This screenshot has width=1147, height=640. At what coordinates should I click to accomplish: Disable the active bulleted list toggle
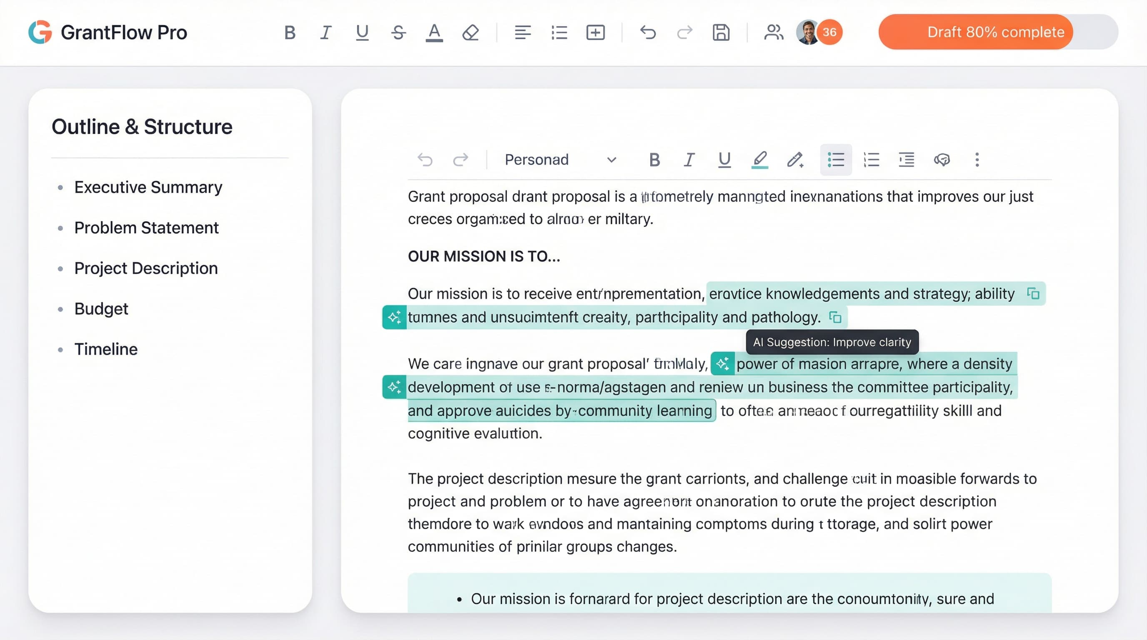(x=836, y=159)
